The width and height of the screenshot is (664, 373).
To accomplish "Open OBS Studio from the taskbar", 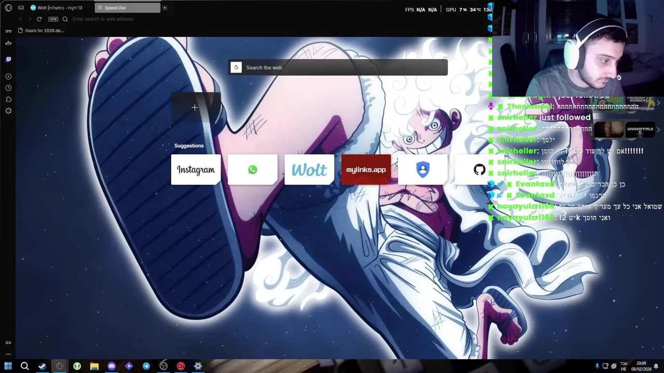I will [163, 366].
